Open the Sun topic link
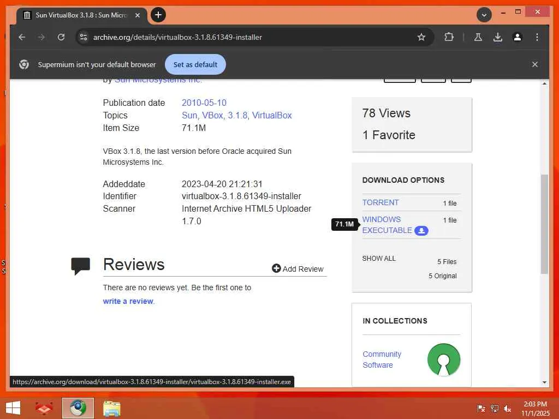 189,116
